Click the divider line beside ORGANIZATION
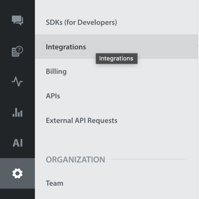The image size is (199, 199). click(148, 159)
